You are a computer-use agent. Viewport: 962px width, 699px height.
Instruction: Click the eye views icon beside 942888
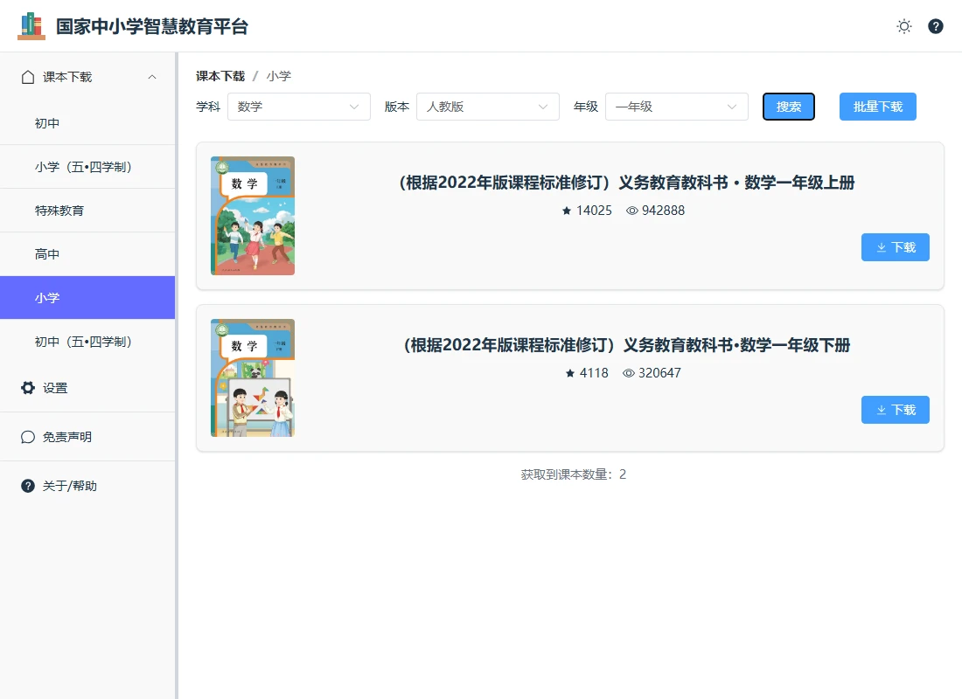[632, 211]
